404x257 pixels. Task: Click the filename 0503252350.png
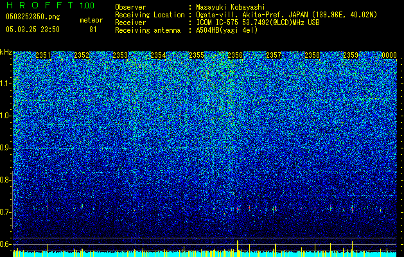point(33,17)
